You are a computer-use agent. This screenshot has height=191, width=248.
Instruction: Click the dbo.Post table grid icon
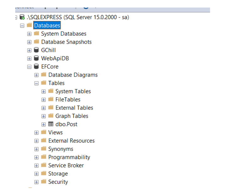click(51, 124)
